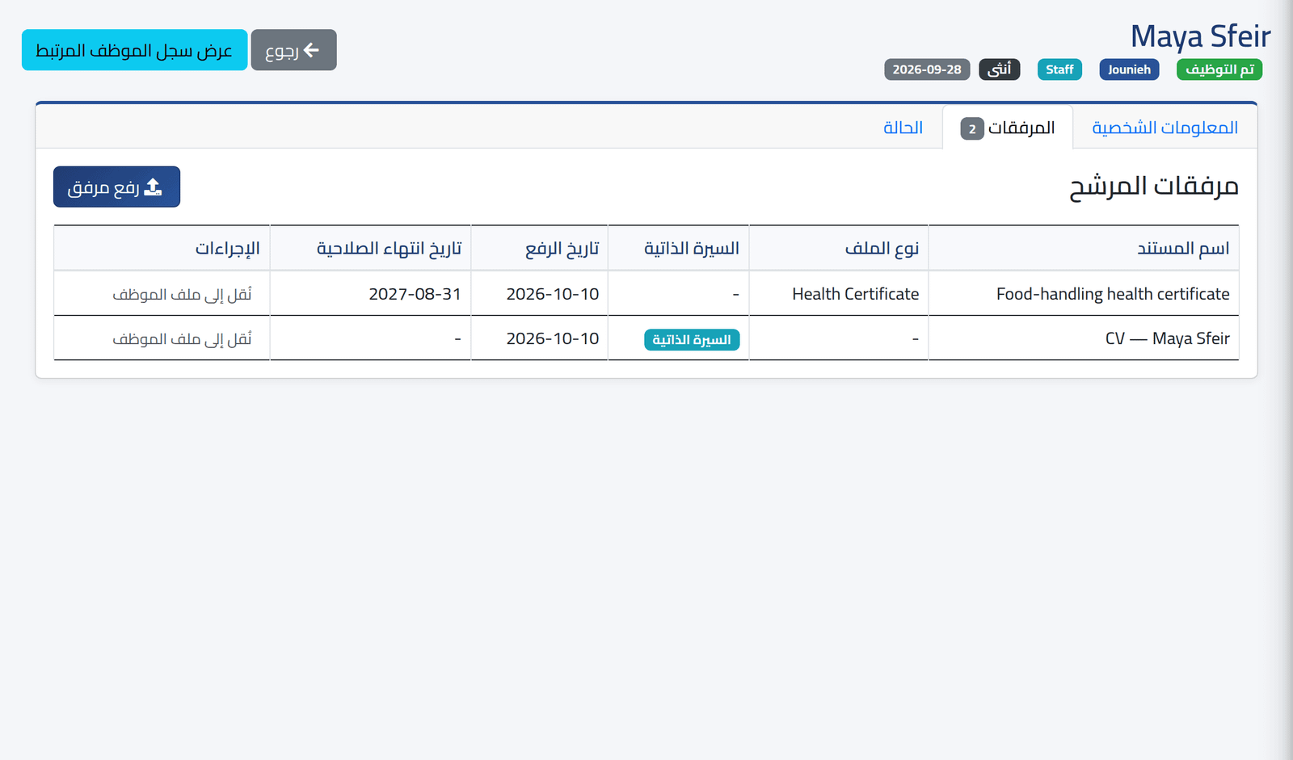The width and height of the screenshot is (1293, 760).
Task: Click the Jounieh location badge
Action: pyautogui.click(x=1129, y=69)
